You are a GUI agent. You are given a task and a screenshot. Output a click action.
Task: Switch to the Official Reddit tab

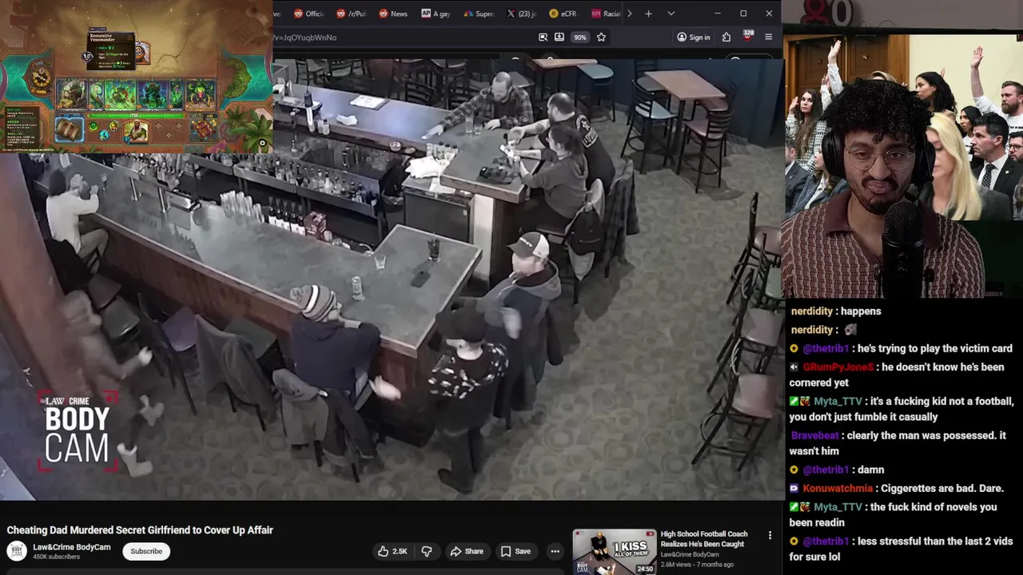point(309,14)
